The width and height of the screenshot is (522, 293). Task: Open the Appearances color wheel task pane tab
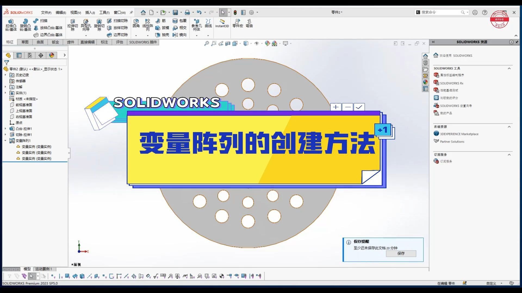coord(425,82)
